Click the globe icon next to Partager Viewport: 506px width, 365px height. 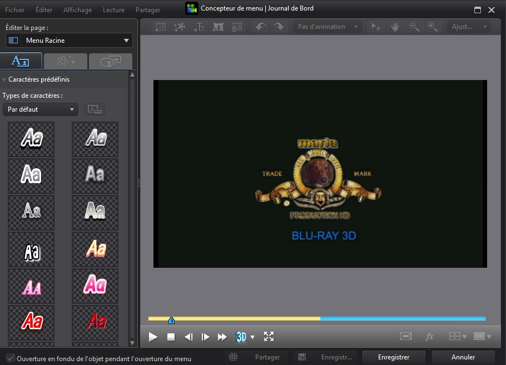(x=234, y=357)
